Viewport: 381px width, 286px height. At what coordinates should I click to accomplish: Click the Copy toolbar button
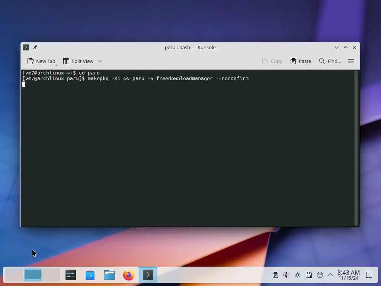272,61
